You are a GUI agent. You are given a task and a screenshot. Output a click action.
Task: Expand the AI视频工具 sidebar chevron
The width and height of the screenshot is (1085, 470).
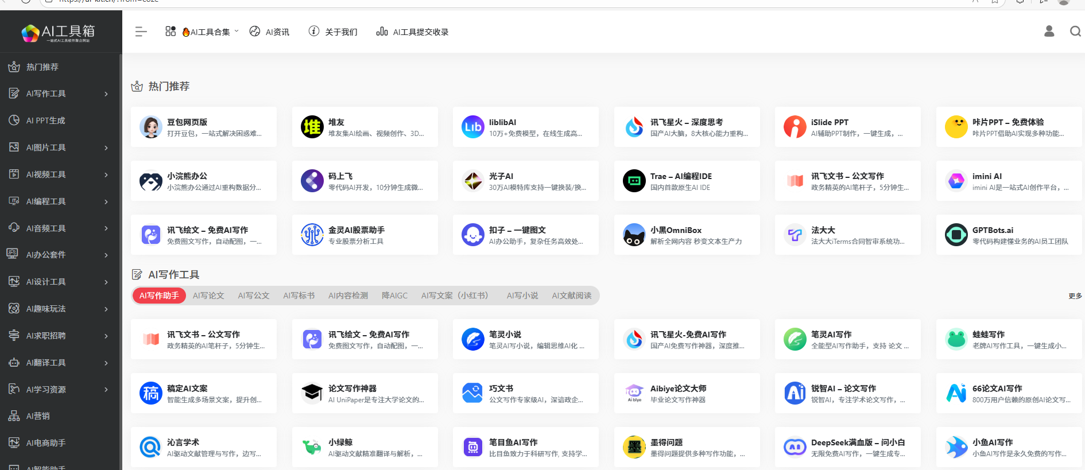point(106,174)
